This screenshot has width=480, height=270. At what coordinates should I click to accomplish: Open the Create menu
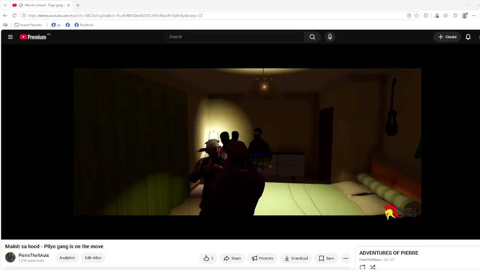click(x=447, y=37)
